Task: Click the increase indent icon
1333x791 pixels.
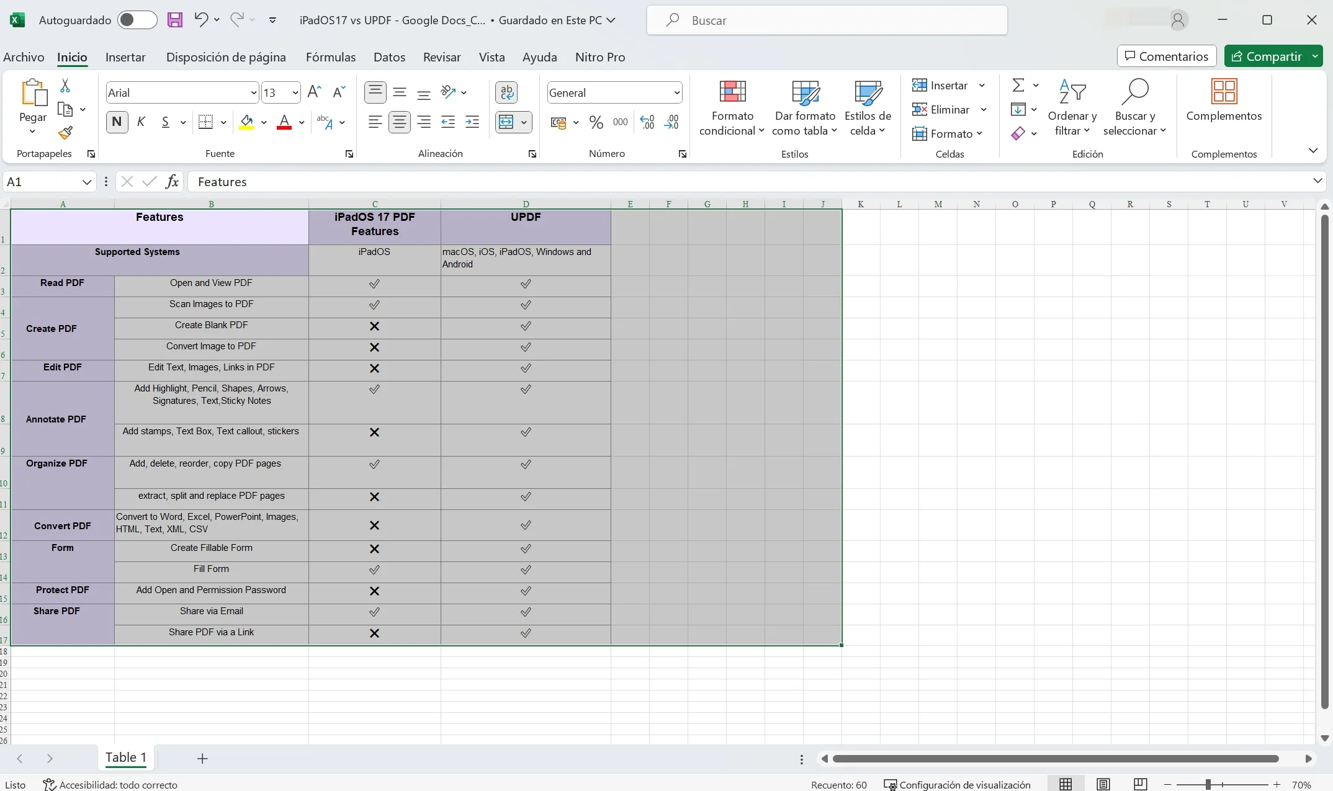Action: [472, 122]
